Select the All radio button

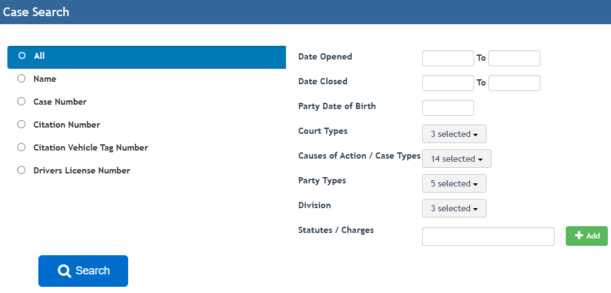click(x=22, y=56)
